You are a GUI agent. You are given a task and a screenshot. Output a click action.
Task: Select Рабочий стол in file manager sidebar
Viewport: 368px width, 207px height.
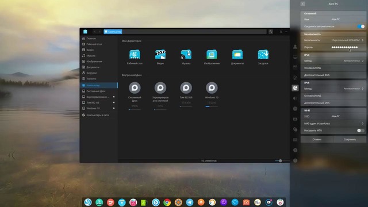coord(99,44)
